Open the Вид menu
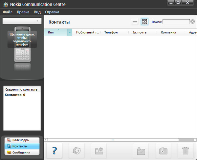Viewport: 197px width, 160px height. (x=37, y=12)
